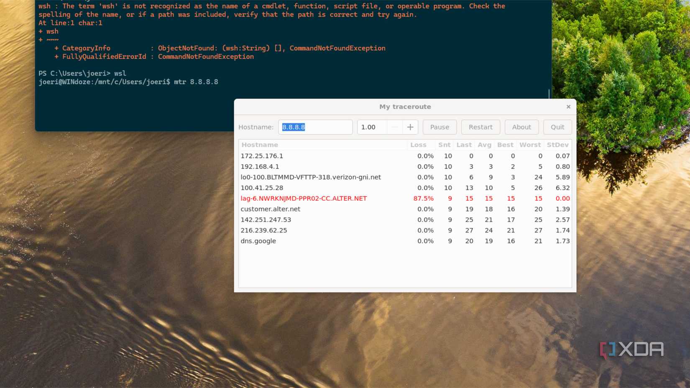Select the 142.251.247.53 hop row
The height and width of the screenshot is (388, 690).
pos(405,220)
